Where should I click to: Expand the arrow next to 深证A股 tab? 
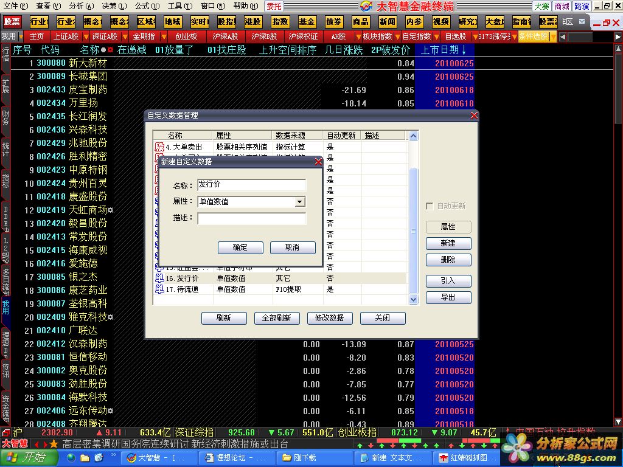[125, 37]
